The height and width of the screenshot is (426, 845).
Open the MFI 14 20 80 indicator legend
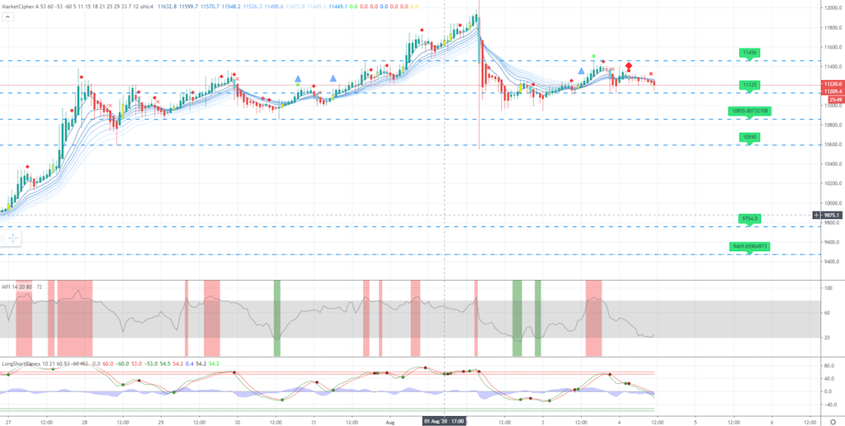pyautogui.click(x=18, y=287)
